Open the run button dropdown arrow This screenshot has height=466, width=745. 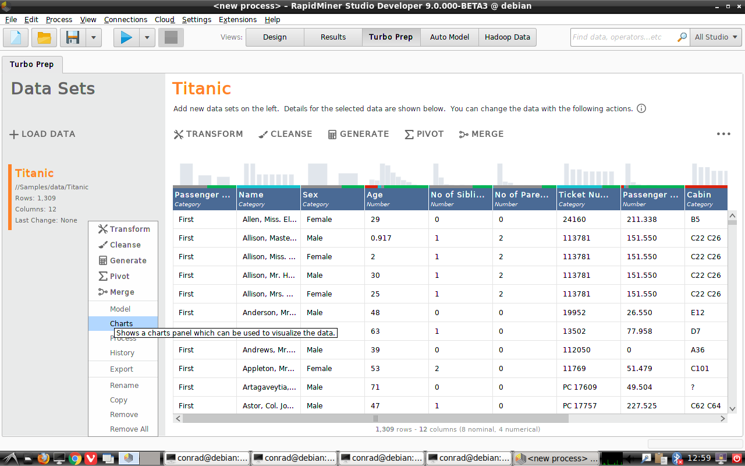point(147,37)
